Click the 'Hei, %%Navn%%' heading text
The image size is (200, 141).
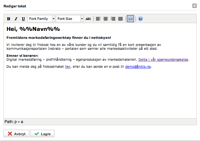[x=33, y=29]
